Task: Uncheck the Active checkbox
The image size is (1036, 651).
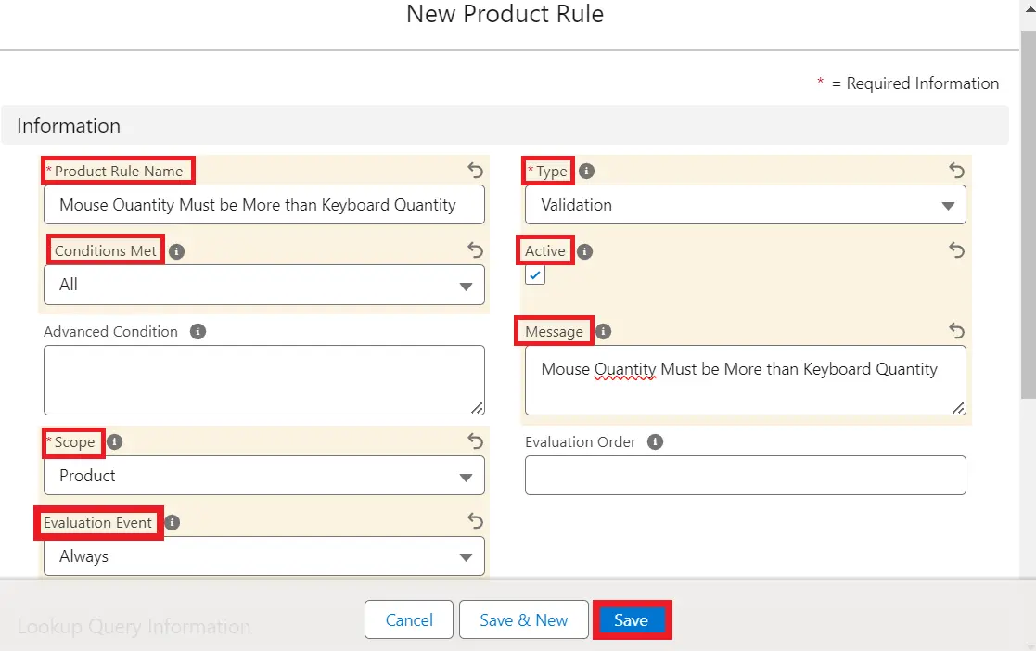Action: click(x=535, y=275)
